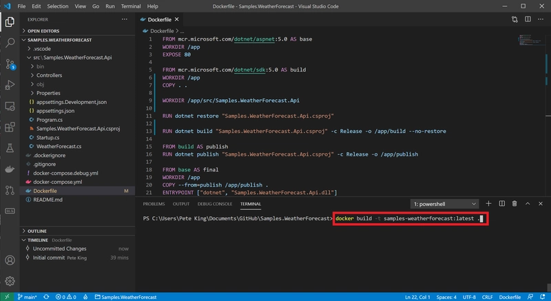Maximize the panel with chevron up
This screenshot has height=301, width=551.
tap(528, 204)
